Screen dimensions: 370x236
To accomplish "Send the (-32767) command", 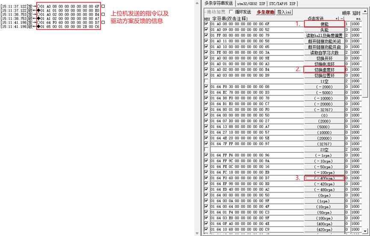I will [324, 110].
